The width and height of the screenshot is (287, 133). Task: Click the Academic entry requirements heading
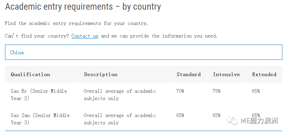(x=83, y=7)
